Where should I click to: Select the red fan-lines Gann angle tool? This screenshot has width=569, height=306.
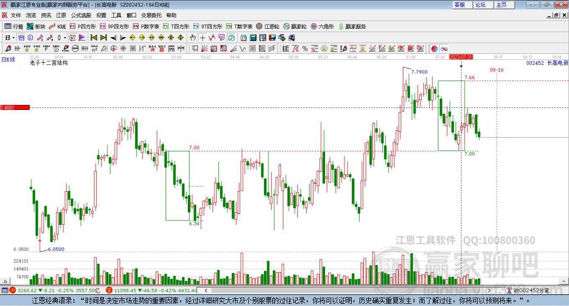pyautogui.click(x=204, y=48)
